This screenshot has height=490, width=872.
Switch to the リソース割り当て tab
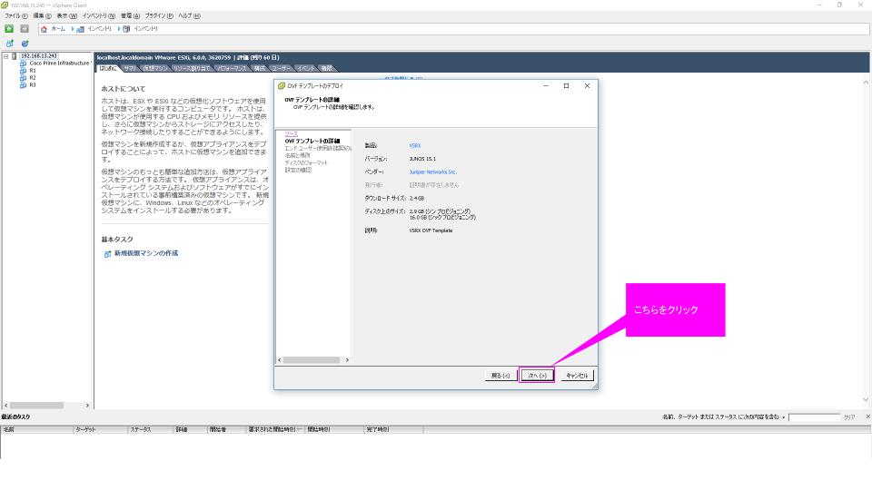coord(192,68)
